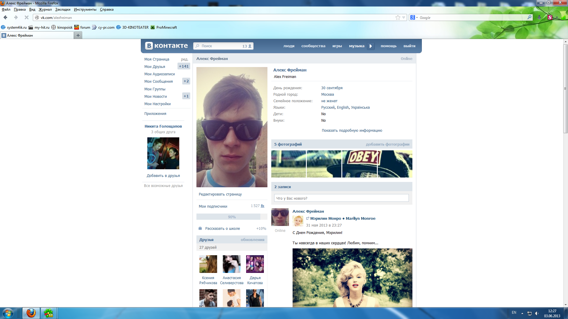Click network icon in system tray
The width and height of the screenshot is (568, 319).
tap(530, 313)
